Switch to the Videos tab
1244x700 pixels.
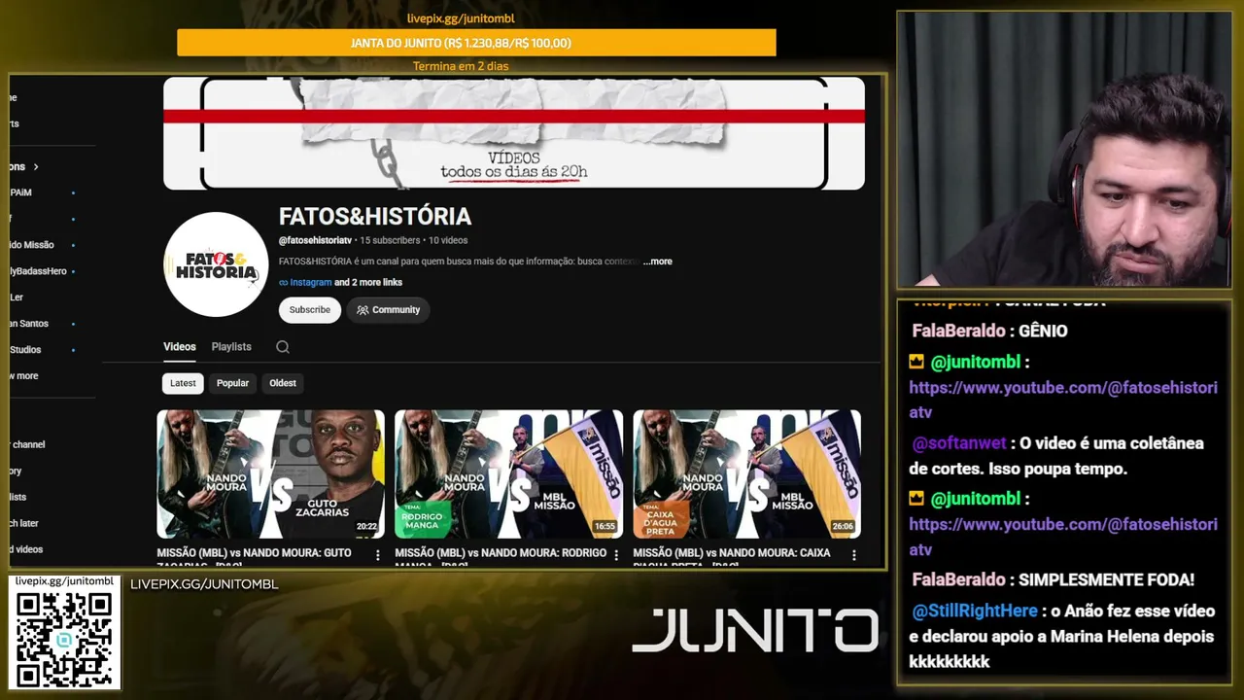180,347
